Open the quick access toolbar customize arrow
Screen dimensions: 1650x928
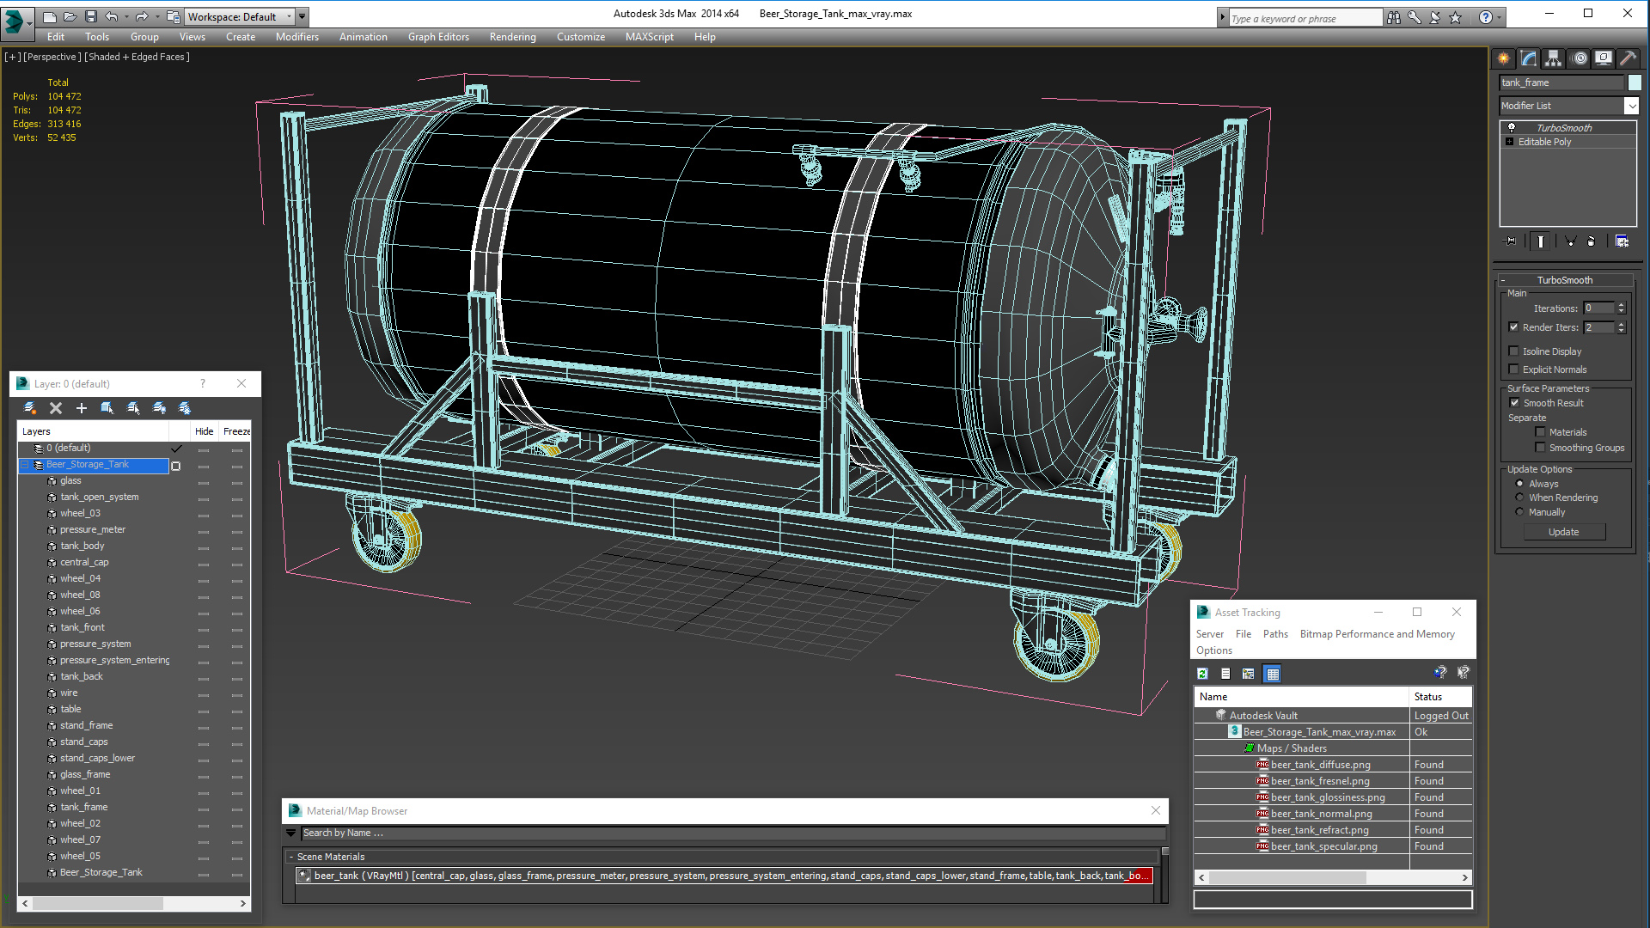pos(302,16)
